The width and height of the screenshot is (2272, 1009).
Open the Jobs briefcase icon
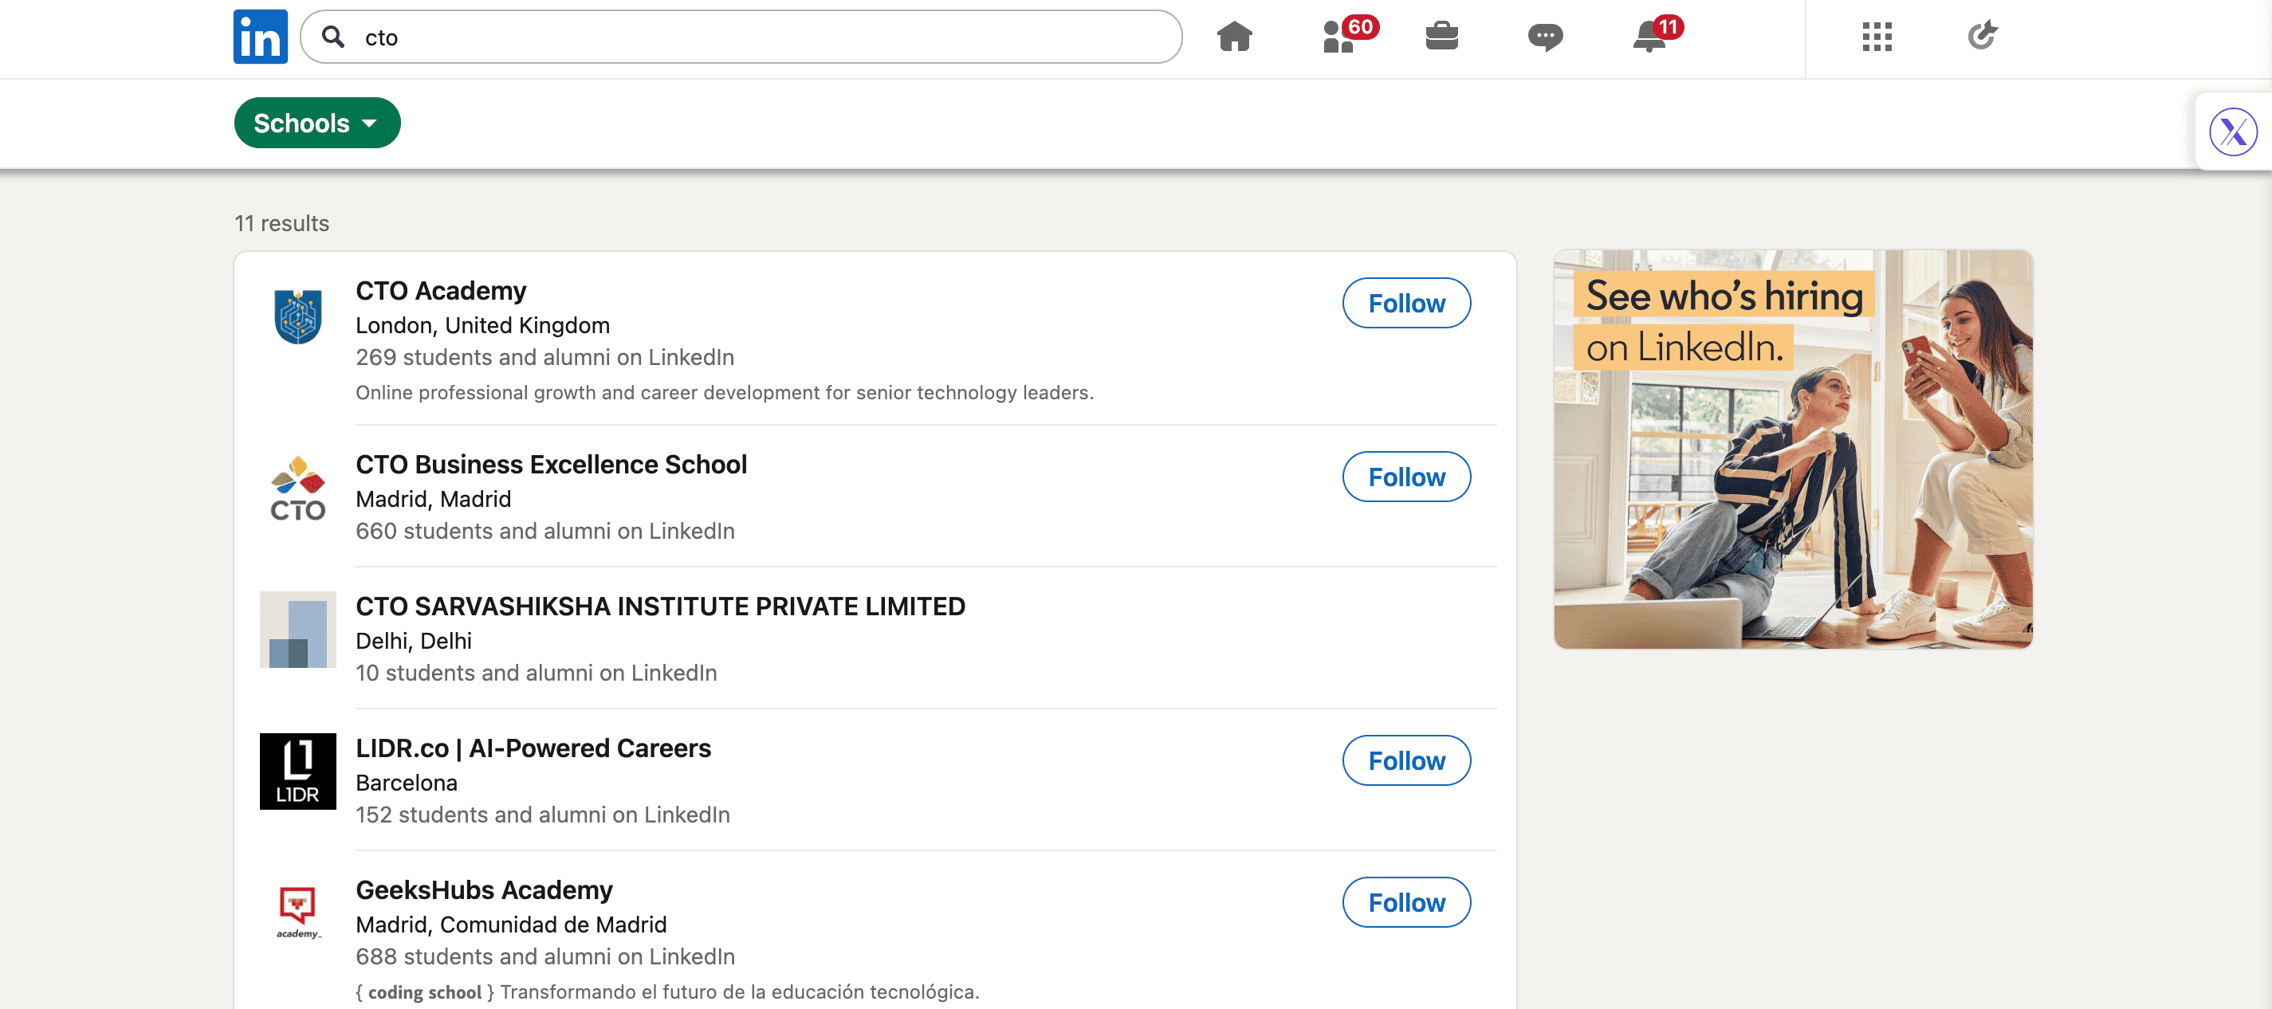coord(1441,37)
